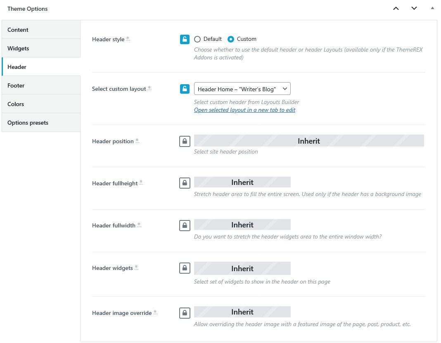The height and width of the screenshot is (343, 441).
Task: Click the Header fullheight label
Action: pyautogui.click(x=115, y=183)
